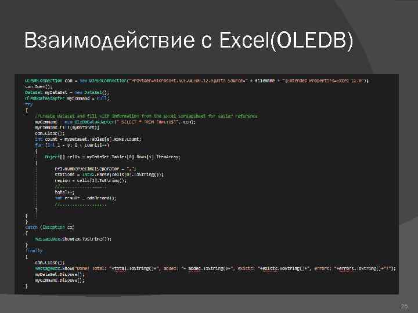Select the 'finally' keyword
Image resolution: width=418 pixels, height=313 pixels.
point(34,251)
